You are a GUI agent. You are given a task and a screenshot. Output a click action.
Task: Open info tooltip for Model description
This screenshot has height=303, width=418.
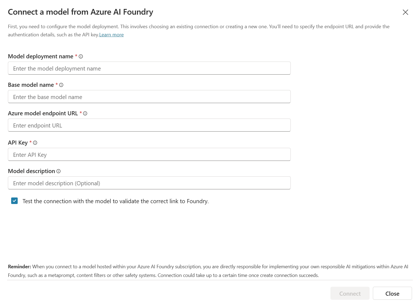tap(58, 171)
